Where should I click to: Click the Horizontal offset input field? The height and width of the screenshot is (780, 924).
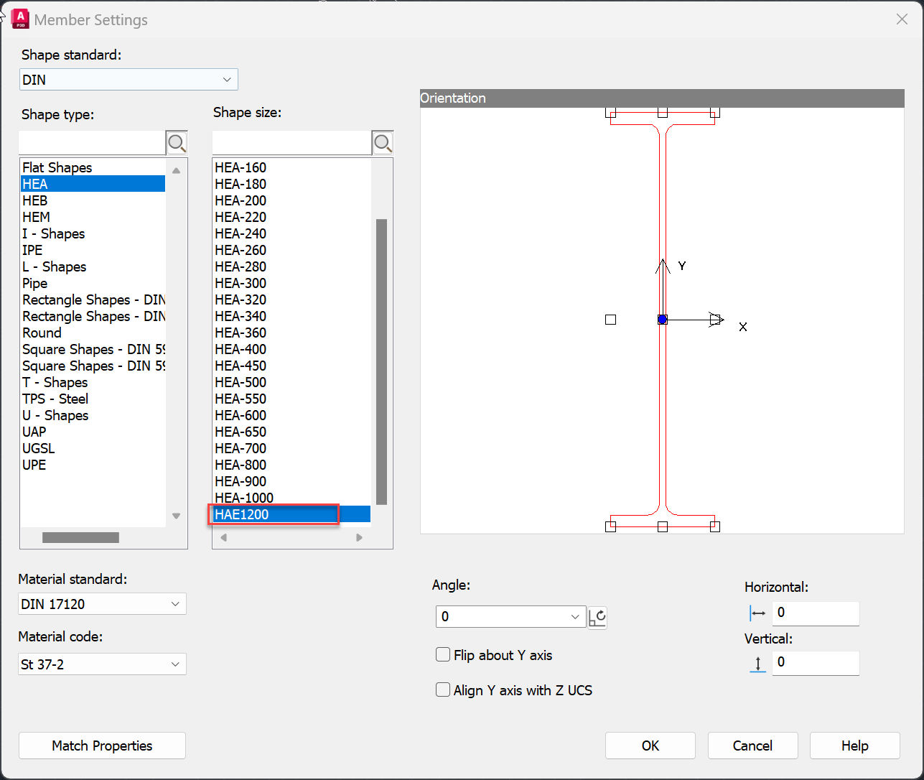click(x=816, y=613)
